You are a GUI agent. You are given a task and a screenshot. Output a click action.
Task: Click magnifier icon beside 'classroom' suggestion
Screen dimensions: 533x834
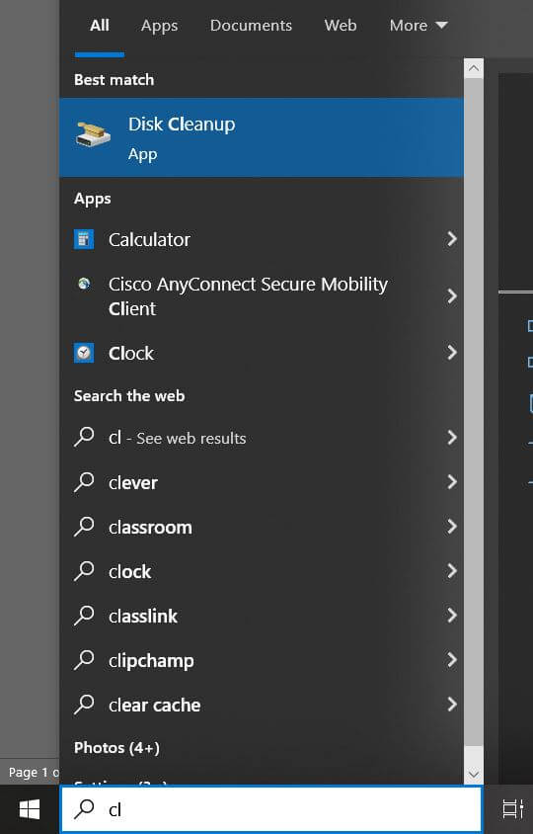[84, 527]
